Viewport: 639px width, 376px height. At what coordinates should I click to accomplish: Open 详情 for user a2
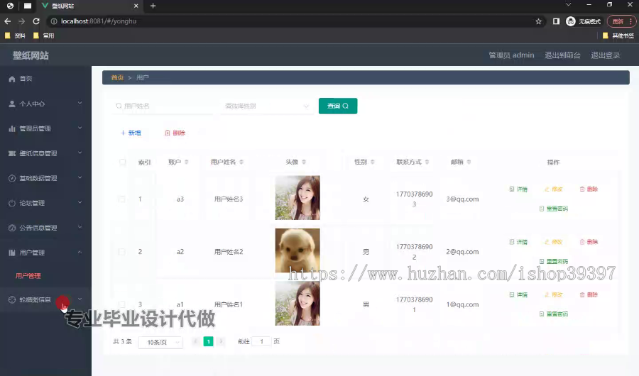pos(518,242)
